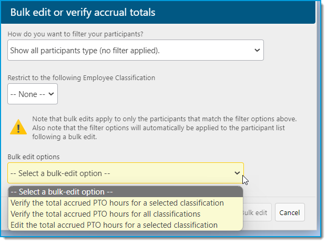Screen dimensions: 327x243
Task: Select Edit PTO hours for a selected classification
Action: [126, 225]
